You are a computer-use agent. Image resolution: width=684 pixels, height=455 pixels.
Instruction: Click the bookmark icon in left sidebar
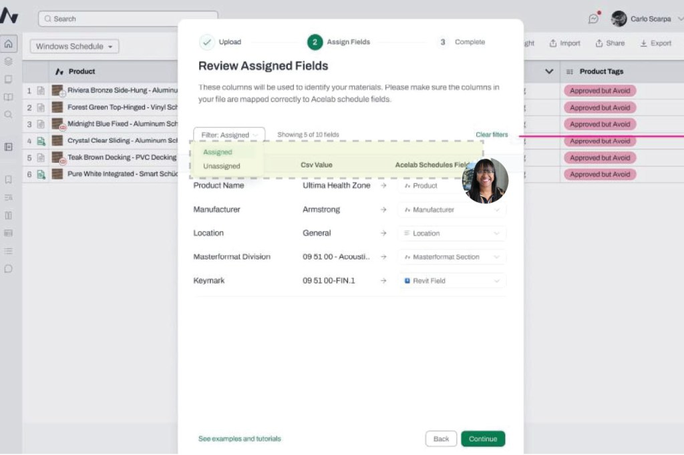(x=8, y=179)
